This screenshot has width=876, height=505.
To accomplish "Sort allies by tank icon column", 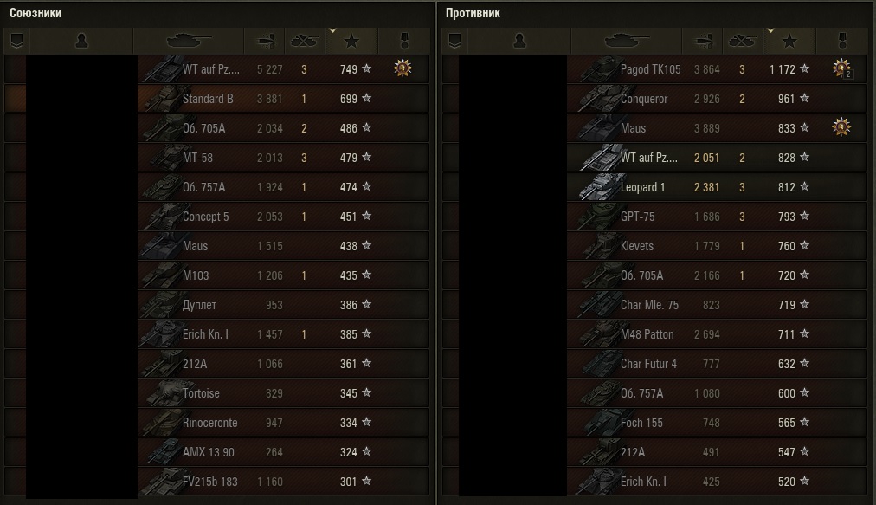I will coord(189,41).
